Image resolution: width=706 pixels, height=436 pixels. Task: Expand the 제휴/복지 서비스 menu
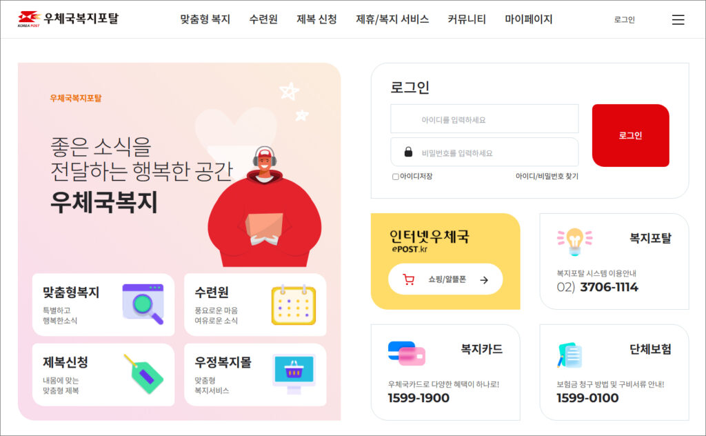coord(392,19)
